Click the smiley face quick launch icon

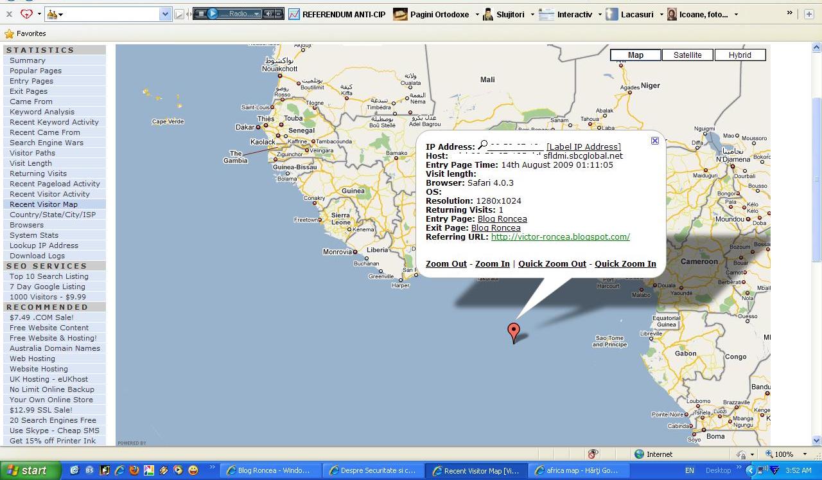[x=193, y=470]
